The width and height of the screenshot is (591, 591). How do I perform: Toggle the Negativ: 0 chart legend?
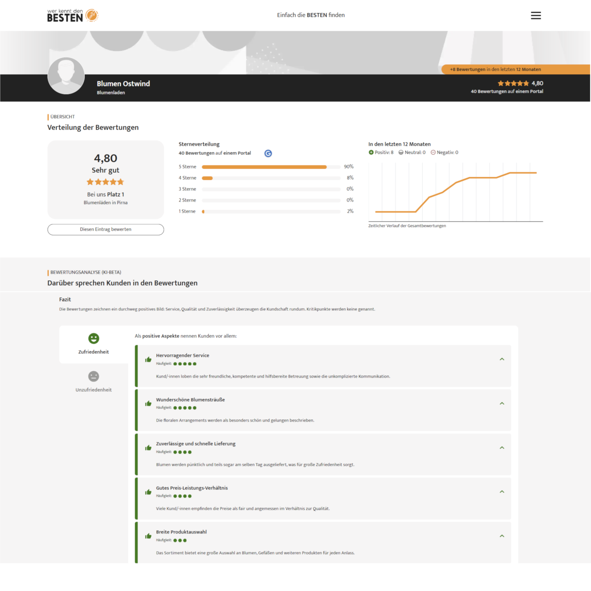coord(444,152)
